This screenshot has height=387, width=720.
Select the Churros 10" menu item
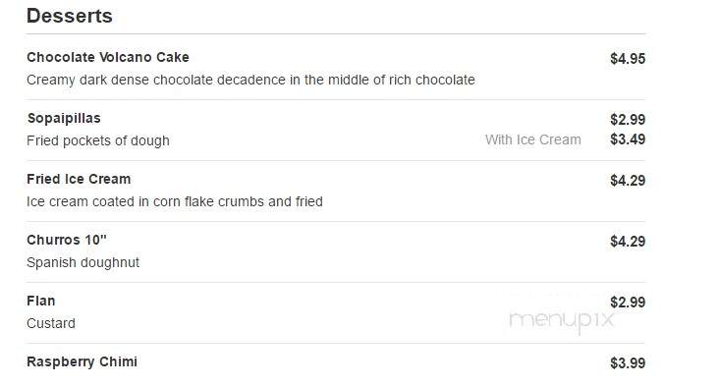pos(67,240)
